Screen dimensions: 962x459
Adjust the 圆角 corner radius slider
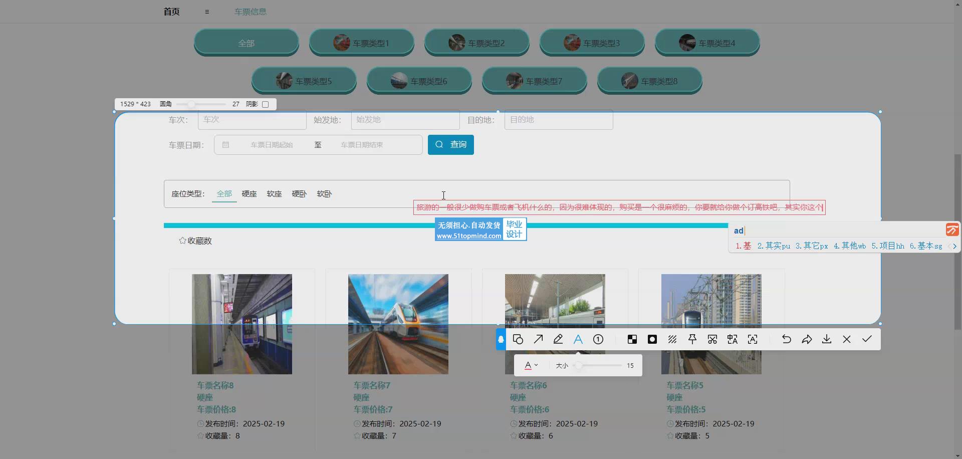point(191,104)
